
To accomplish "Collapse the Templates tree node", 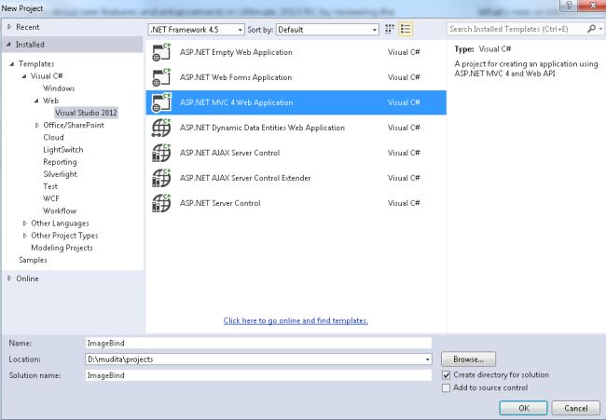I will point(12,64).
